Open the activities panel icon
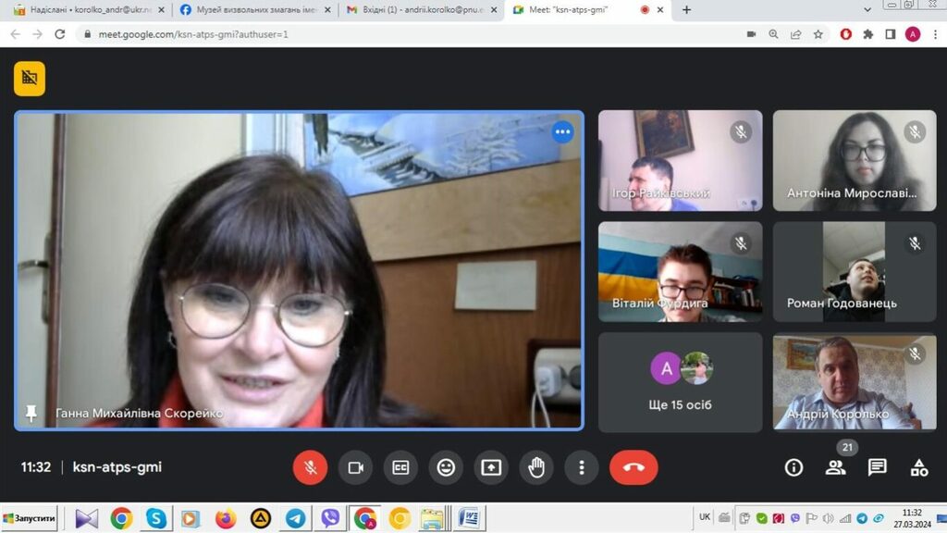The width and height of the screenshot is (947, 533). point(918,467)
